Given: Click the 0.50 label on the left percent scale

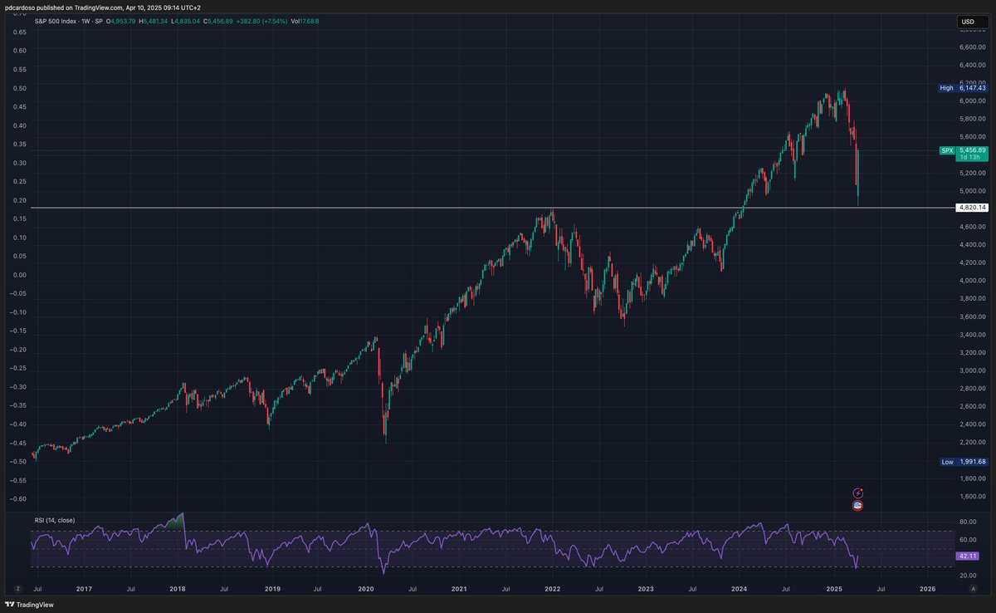Looking at the screenshot, I should pyautogui.click(x=19, y=88).
